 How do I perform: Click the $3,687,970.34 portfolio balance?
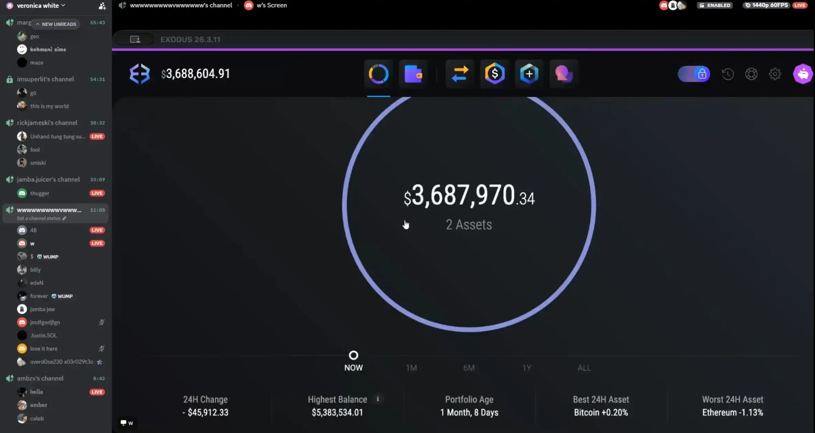click(x=469, y=195)
